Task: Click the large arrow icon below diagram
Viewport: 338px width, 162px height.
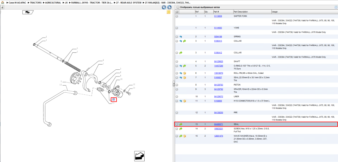Action: coord(139,156)
